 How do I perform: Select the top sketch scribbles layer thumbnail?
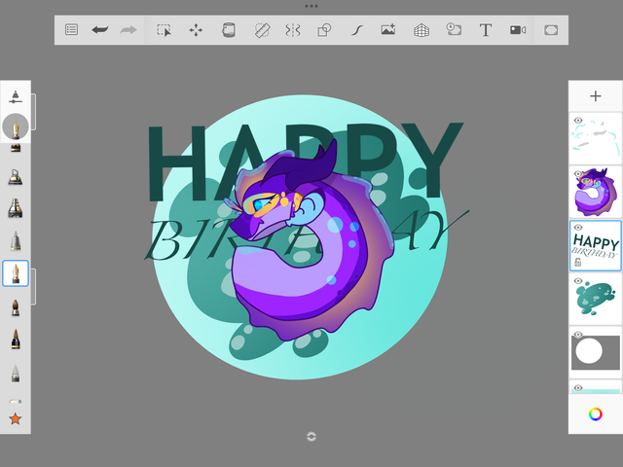pos(595,138)
